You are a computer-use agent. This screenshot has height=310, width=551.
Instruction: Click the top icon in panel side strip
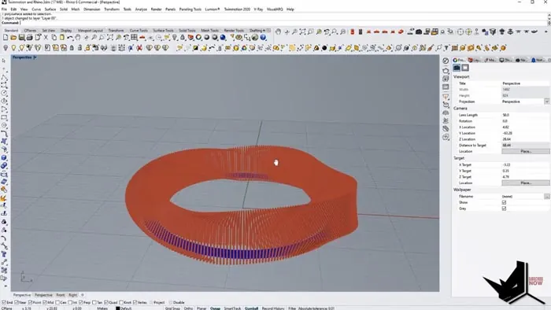click(446, 61)
